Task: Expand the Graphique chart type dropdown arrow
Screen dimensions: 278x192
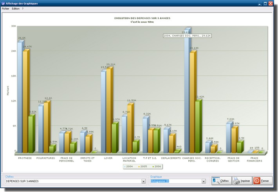Action: click(x=204, y=181)
